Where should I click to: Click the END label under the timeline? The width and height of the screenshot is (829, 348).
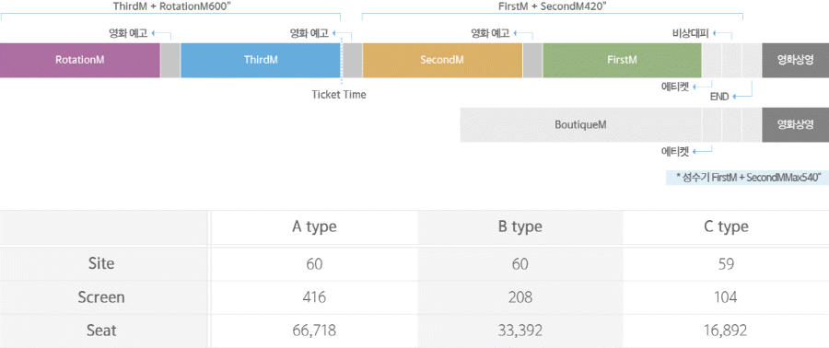[x=720, y=97]
